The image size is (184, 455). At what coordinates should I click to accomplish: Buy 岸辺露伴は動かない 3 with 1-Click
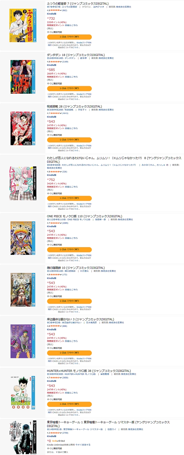click(x=69, y=353)
